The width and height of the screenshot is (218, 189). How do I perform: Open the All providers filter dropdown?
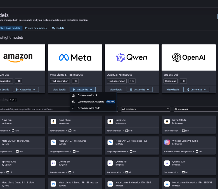(146, 109)
